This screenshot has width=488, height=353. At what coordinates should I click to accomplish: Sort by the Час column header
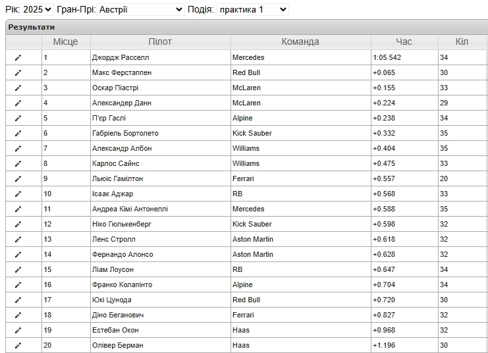pos(404,41)
